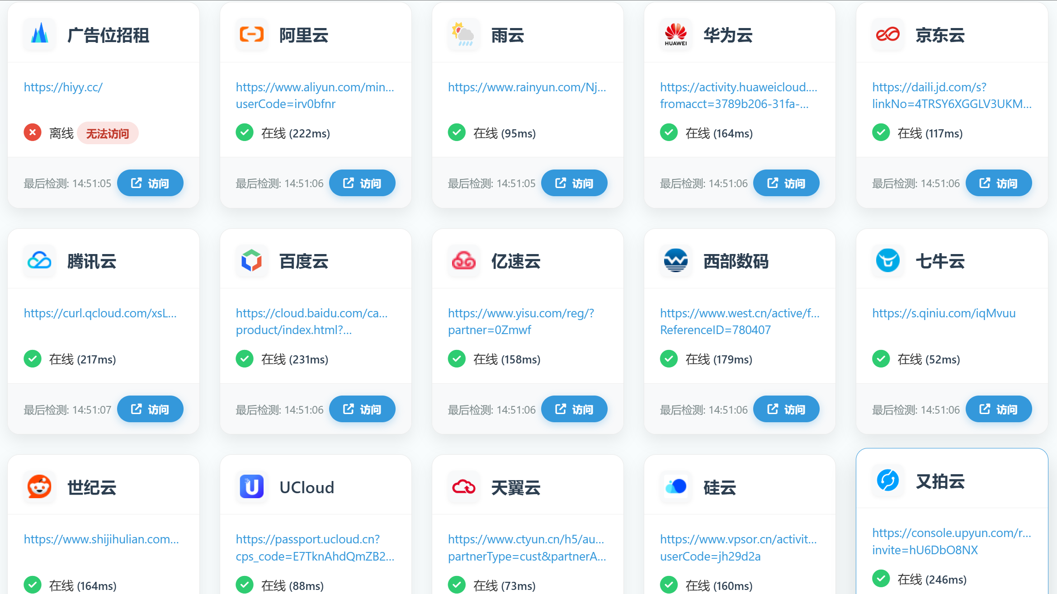The width and height of the screenshot is (1057, 594).
Task: Click the 腾讯云 cloud logo icon
Action: tap(39, 260)
